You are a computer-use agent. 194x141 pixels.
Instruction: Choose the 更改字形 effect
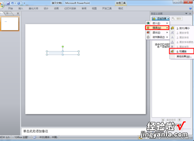tap(182, 47)
